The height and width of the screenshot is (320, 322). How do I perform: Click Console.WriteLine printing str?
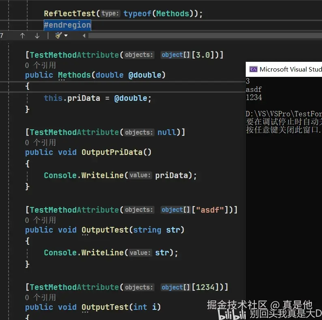point(111,253)
